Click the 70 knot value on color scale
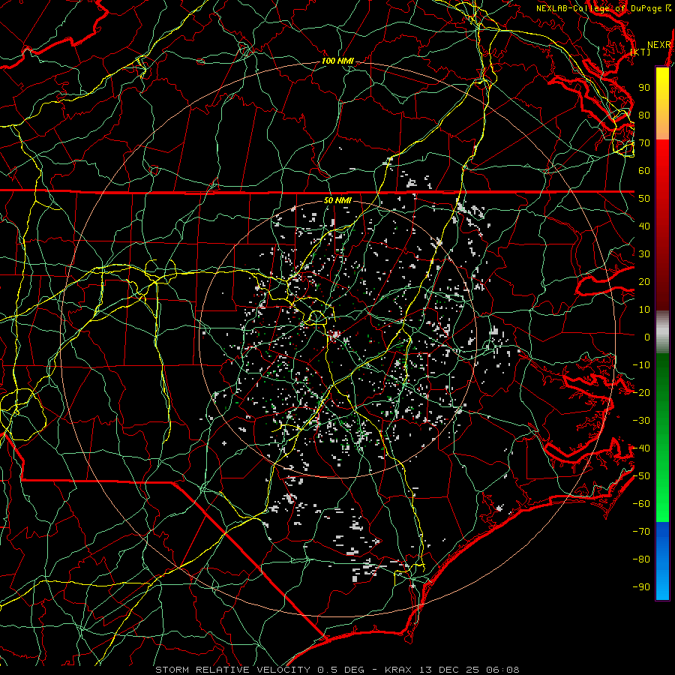The height and width of the screenshot is (675, 675). [x=644, y=143]
